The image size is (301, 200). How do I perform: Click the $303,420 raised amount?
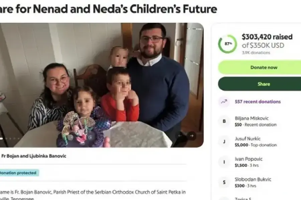[x=267, y=37]
